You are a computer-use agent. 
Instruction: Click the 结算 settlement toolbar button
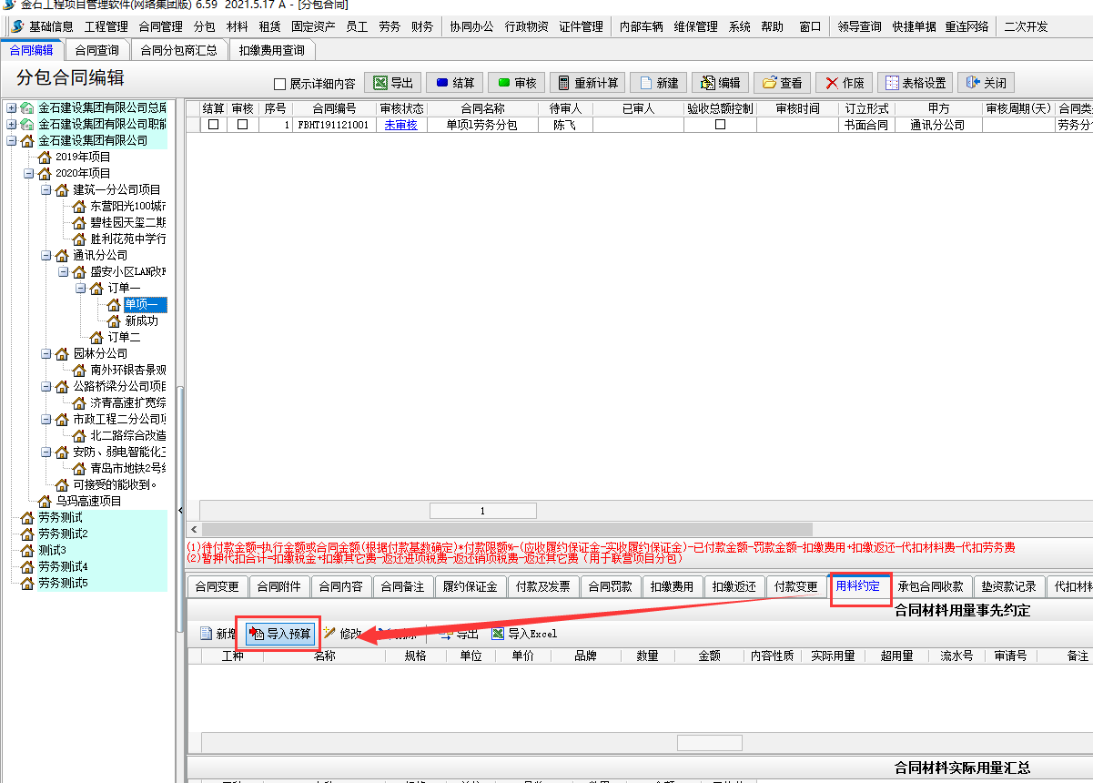[454, 83]
